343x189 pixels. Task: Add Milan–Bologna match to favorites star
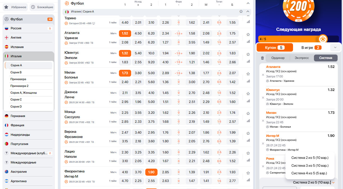click(248, 74)
